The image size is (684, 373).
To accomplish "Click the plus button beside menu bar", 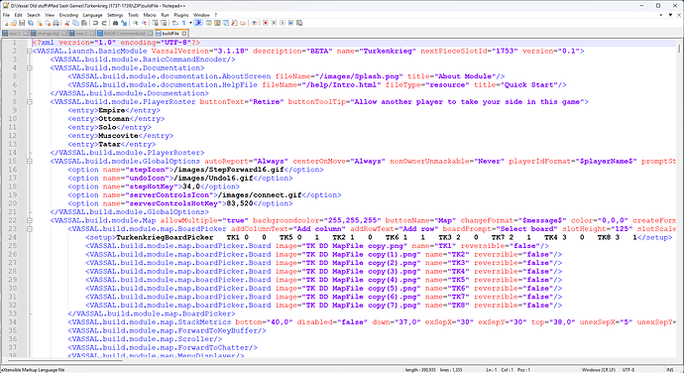I will [661, 15].
